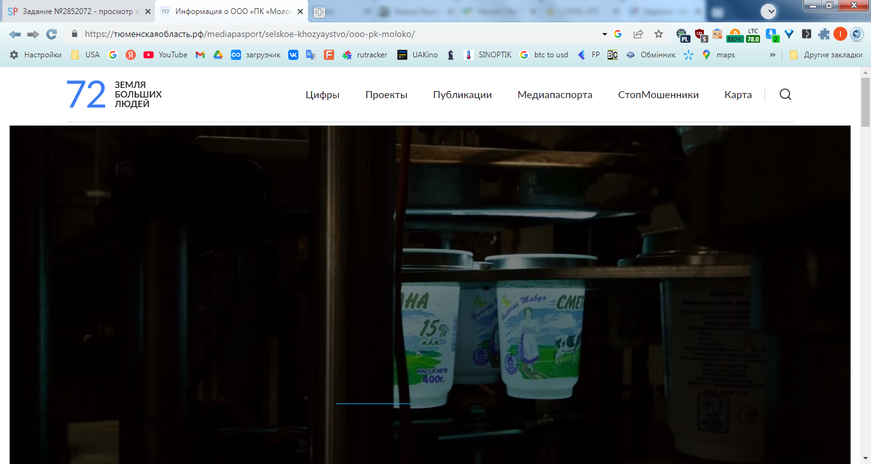The width and height of the screenshot is (871, 464).
Task: Open the PL globe proxy extension
Action: (684, 34)
